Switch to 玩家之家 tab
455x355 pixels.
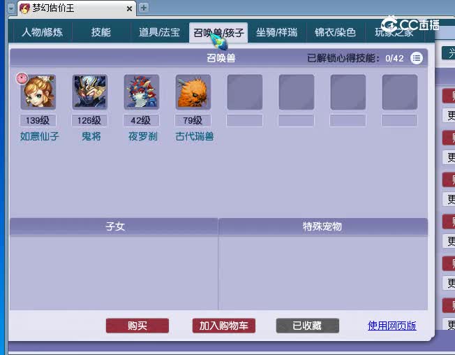394,32
